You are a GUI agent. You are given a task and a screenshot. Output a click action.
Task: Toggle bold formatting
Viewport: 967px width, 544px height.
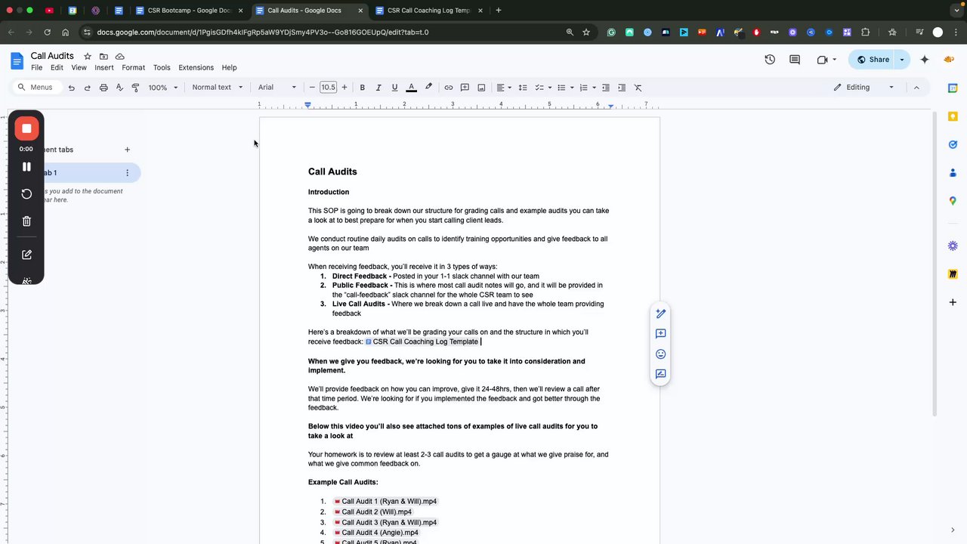[362, 88]
